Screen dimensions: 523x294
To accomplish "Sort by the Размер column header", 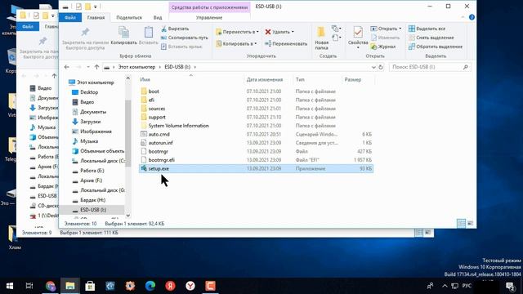I will pyautogui.click(x=358, y=80).
